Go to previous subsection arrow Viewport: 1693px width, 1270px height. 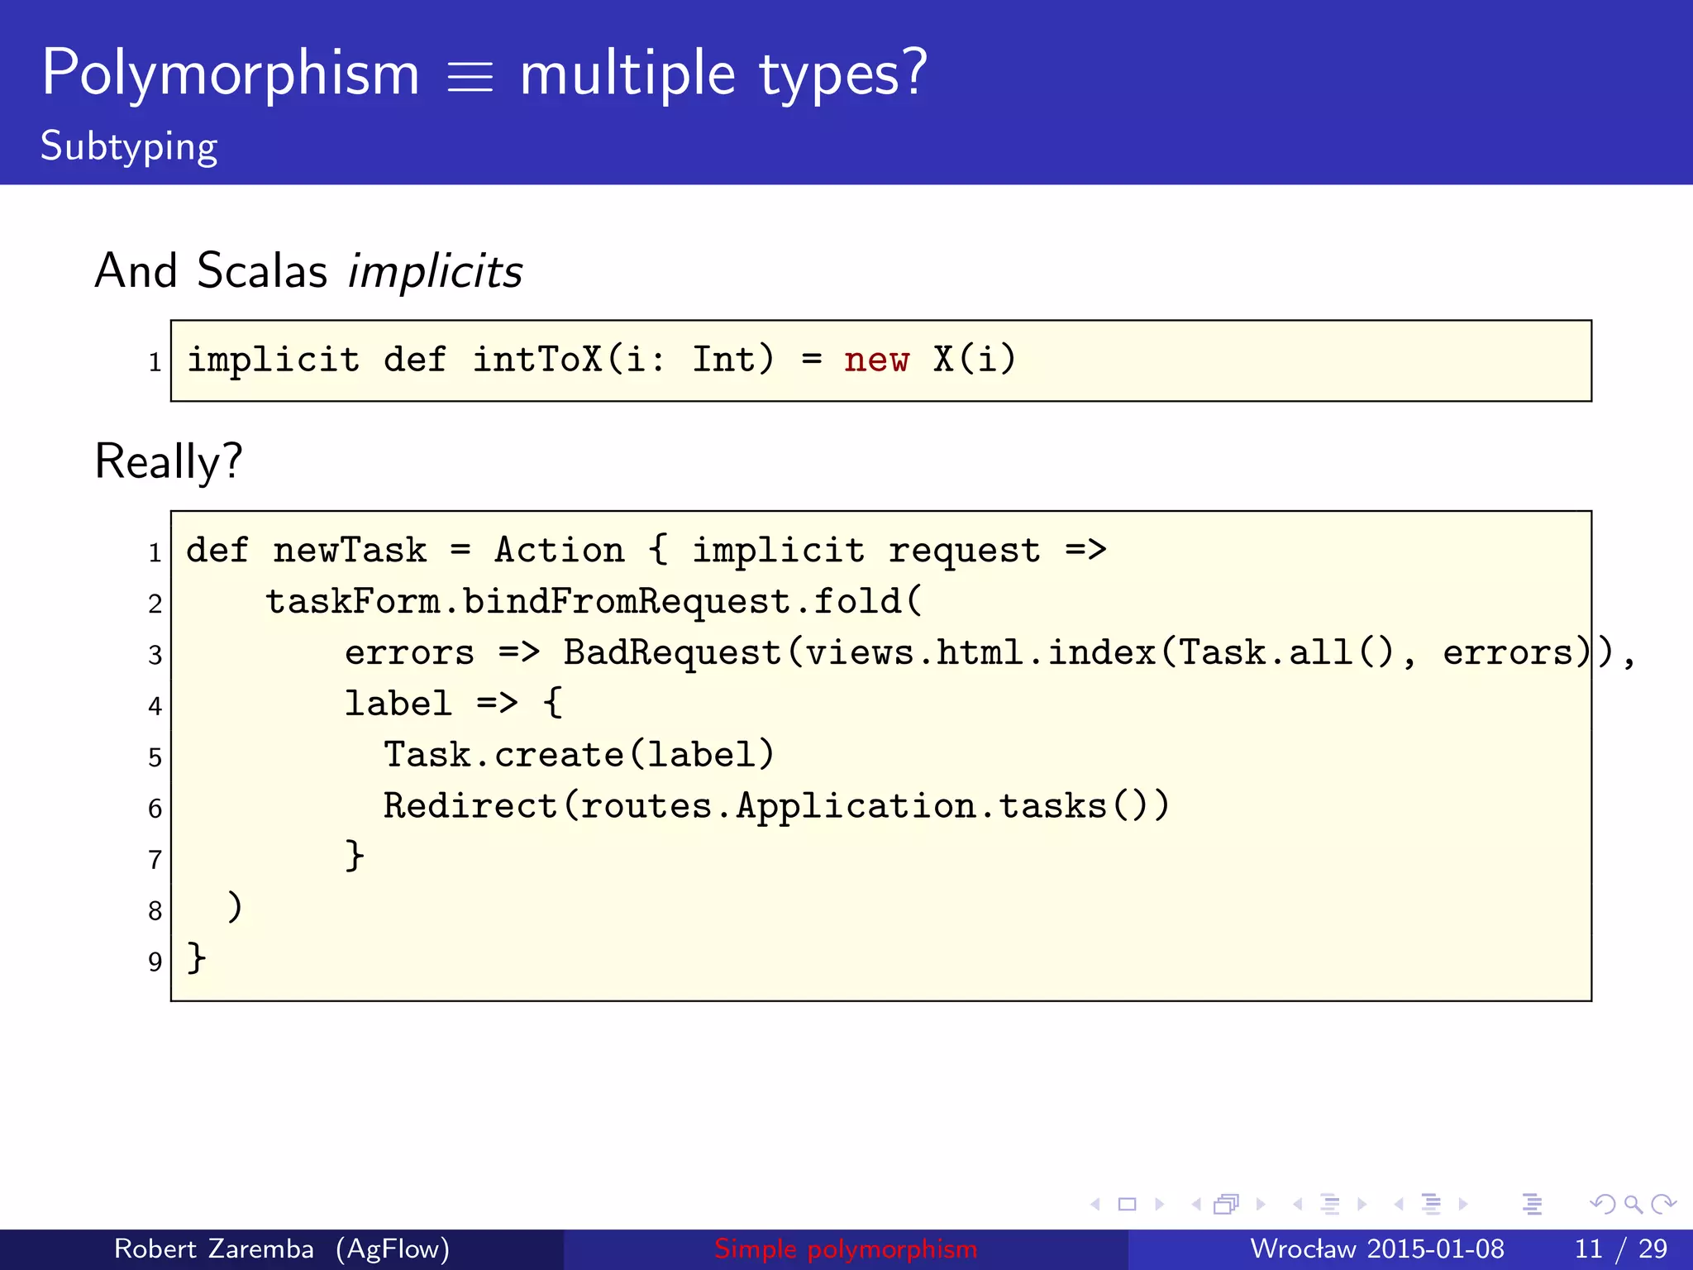[1298, 1205]
